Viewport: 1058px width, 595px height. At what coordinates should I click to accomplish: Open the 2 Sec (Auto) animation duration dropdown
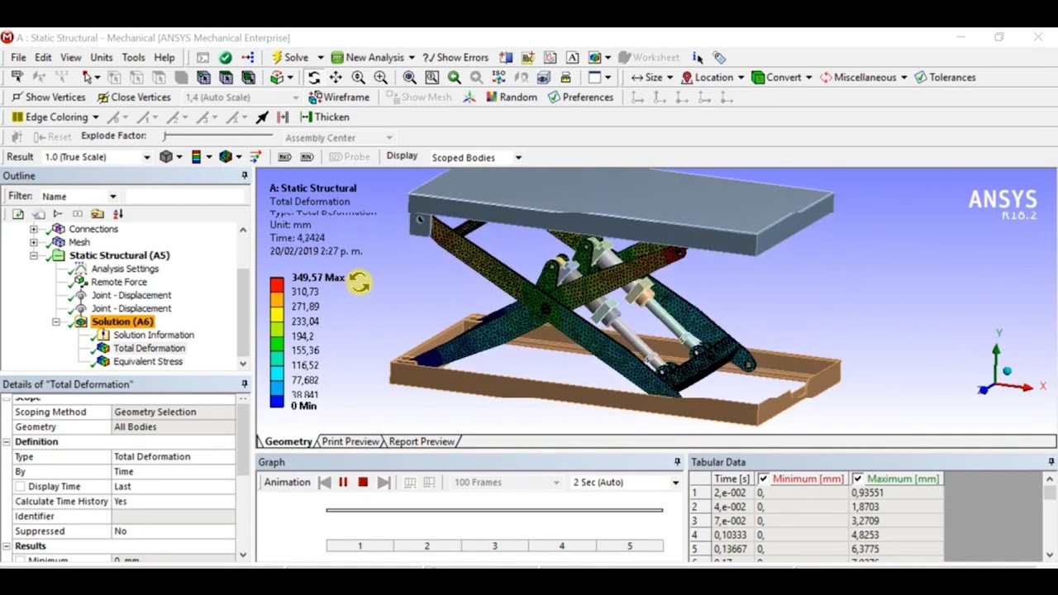[675, 482]
